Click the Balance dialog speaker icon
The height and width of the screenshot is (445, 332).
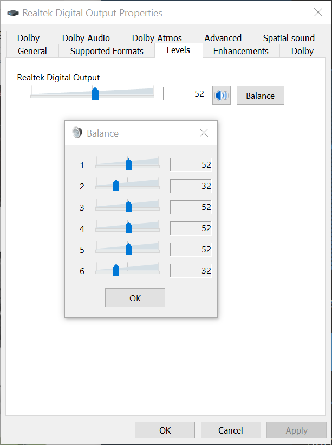click(x=77, y=132)
